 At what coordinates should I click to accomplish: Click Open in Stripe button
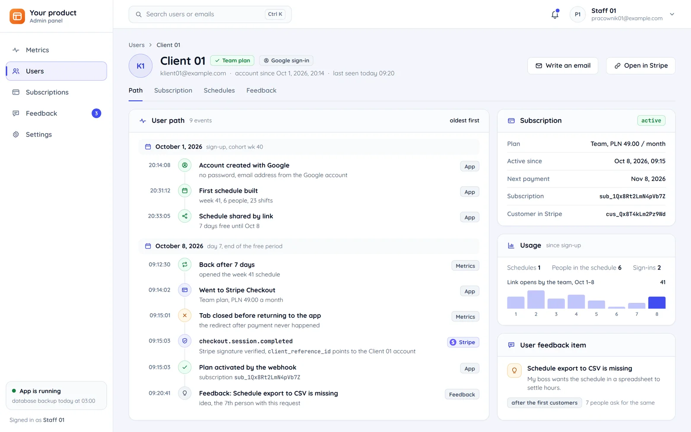641,66
